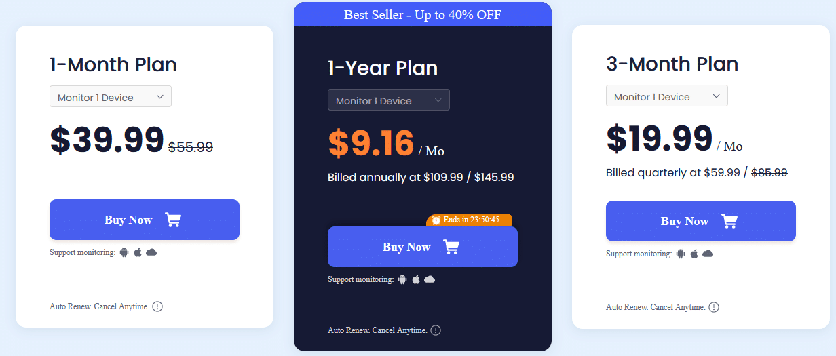The width and height of the screenshot is (836, 356).
Task: Click the Android icon under 3-Month Plan
Action: tap(681, 254)
